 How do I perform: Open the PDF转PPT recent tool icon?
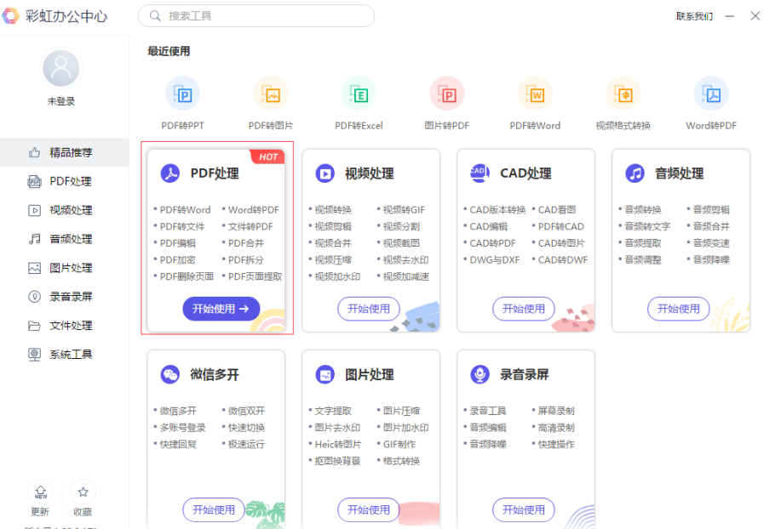click(183, 94)
